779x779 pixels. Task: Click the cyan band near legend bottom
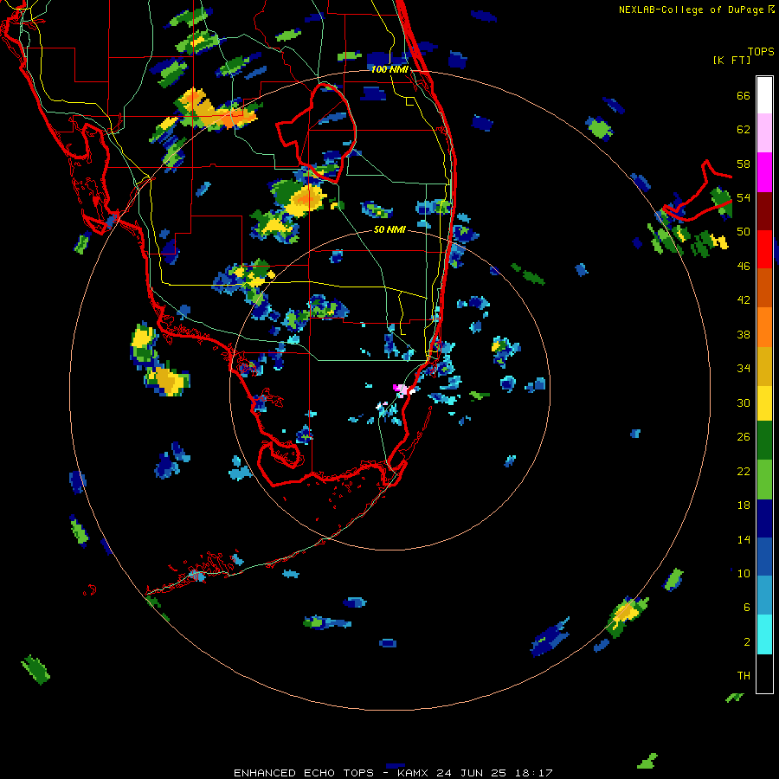point(764,634)
